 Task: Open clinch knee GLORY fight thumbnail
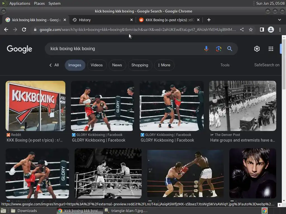click(171, 106)
